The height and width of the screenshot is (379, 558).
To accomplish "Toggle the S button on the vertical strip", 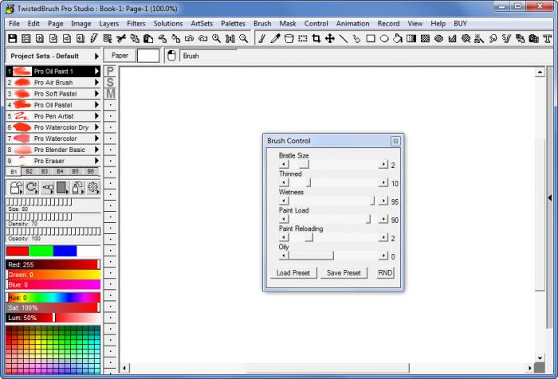I will click(x=110, y=83).
